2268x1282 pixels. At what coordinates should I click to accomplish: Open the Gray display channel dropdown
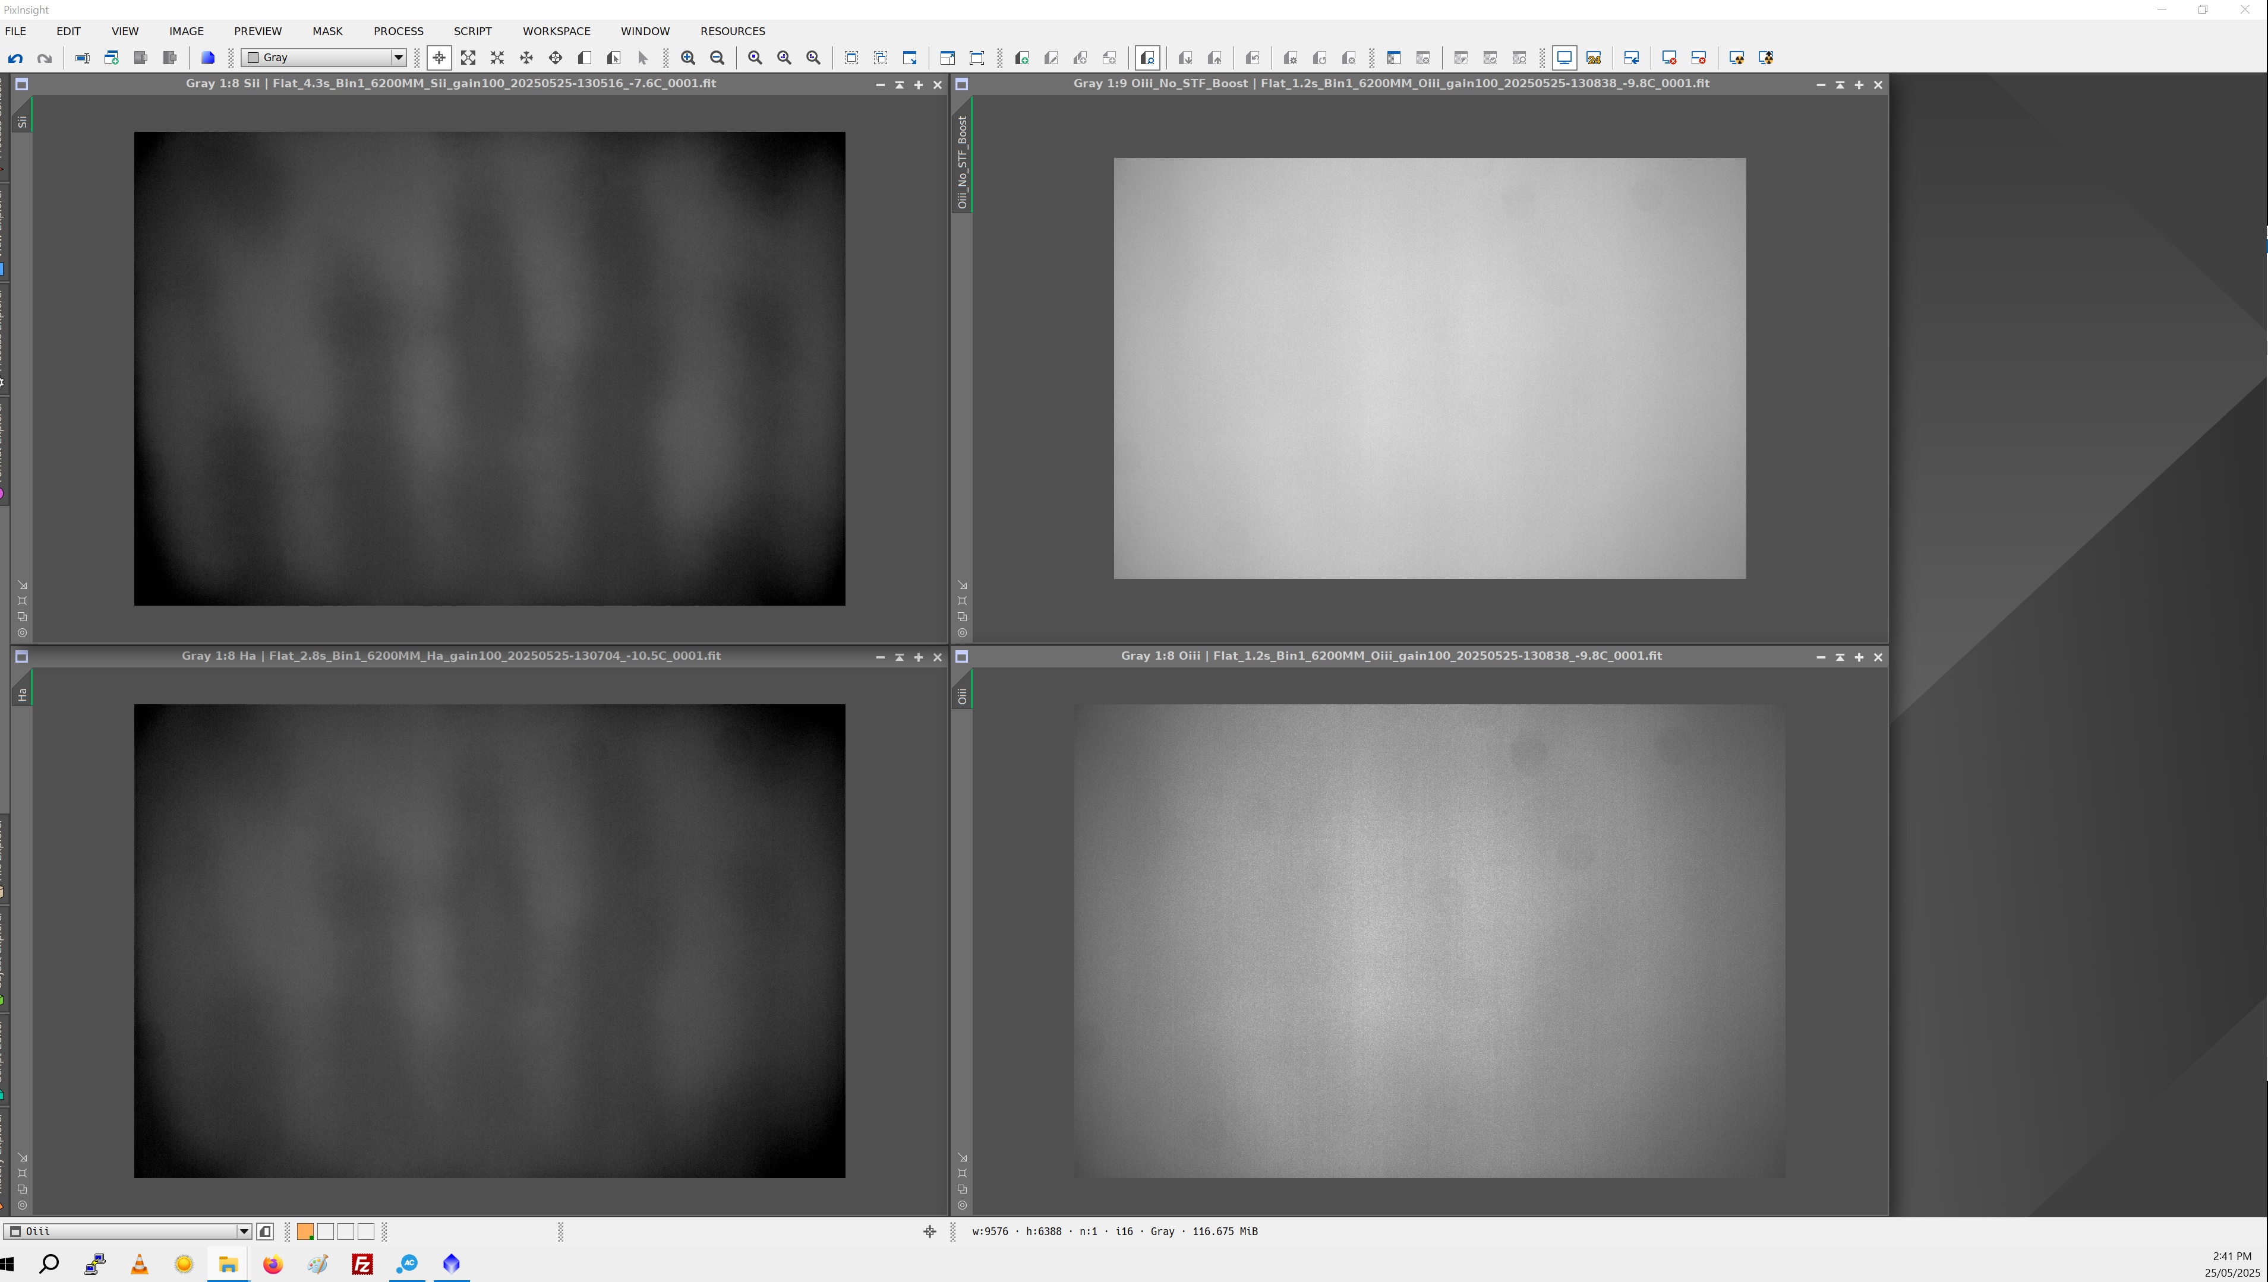point(324,57)
